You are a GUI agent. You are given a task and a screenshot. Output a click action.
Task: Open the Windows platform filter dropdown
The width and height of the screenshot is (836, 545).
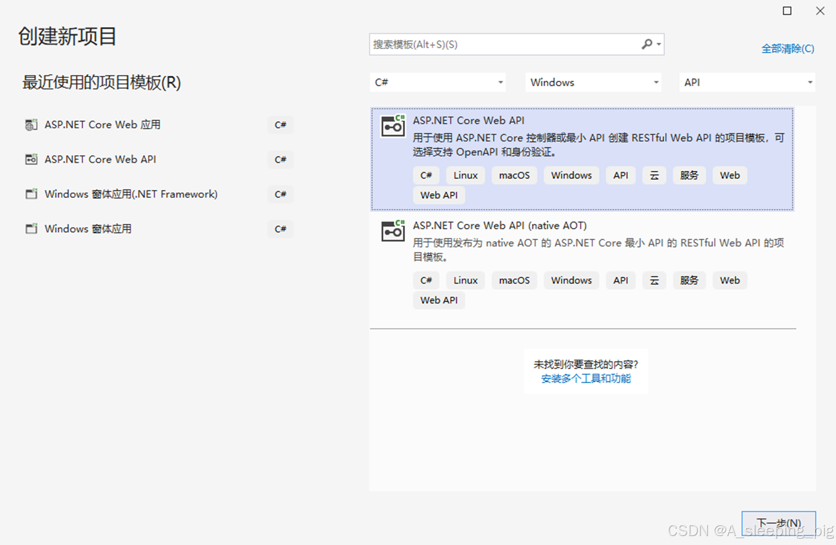pyautogui.click(x=593, y=83)
